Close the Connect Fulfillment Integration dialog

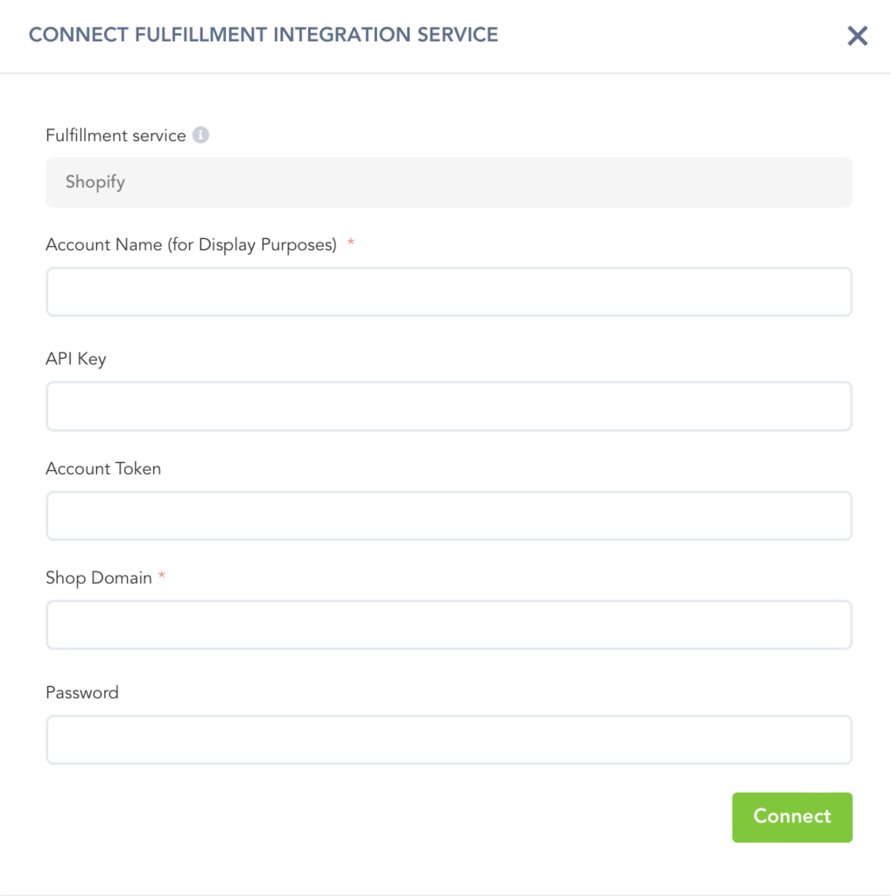(x=857, y=36)
